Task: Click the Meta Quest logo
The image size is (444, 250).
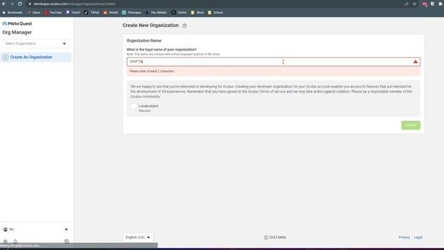Action: point(17,24)
